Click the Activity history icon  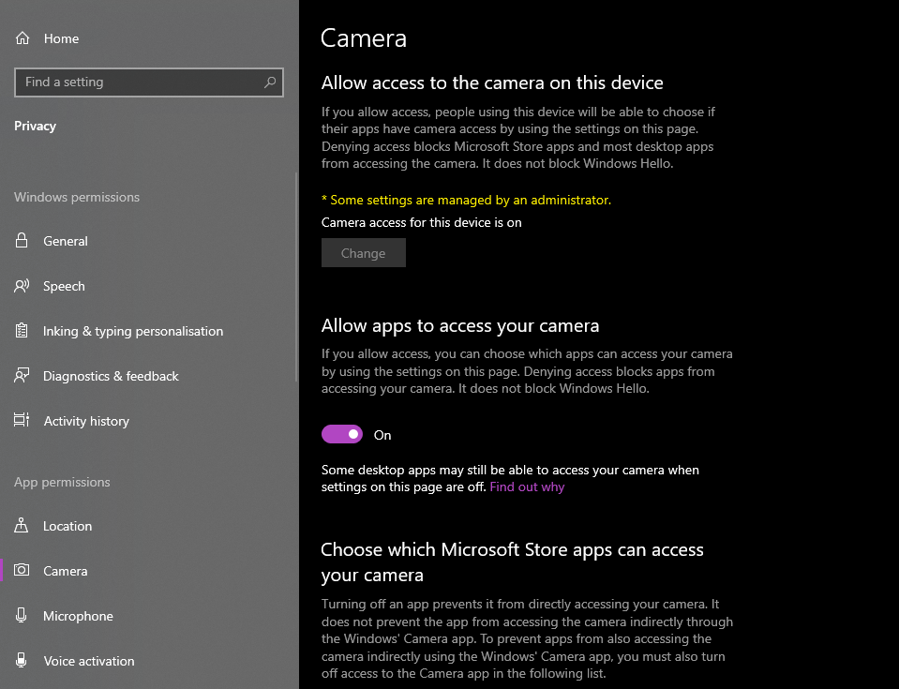[20, 421]
